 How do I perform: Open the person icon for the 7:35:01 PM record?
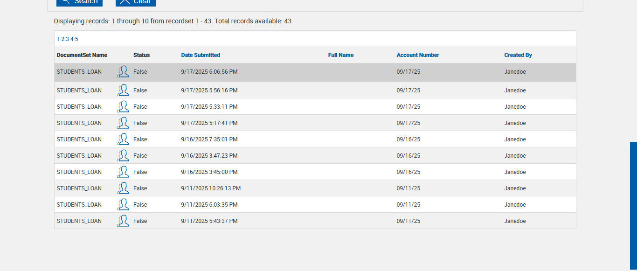pos(123,139)
